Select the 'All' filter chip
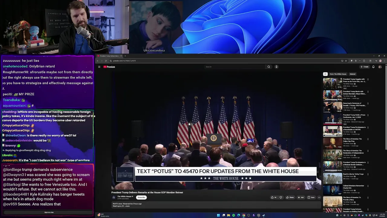 pyautogui.click(x=325, y=74)
